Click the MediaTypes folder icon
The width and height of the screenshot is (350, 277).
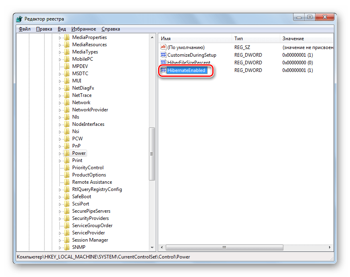point(67,52)
